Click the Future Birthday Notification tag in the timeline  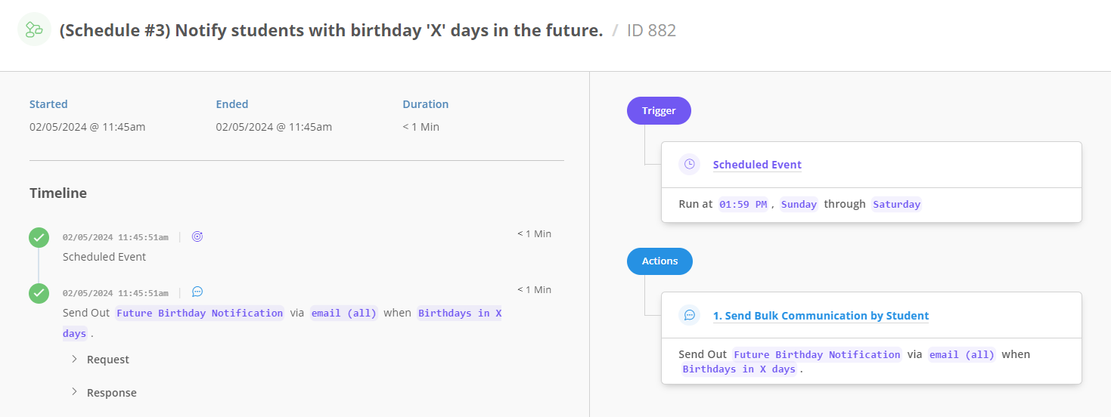200,313
